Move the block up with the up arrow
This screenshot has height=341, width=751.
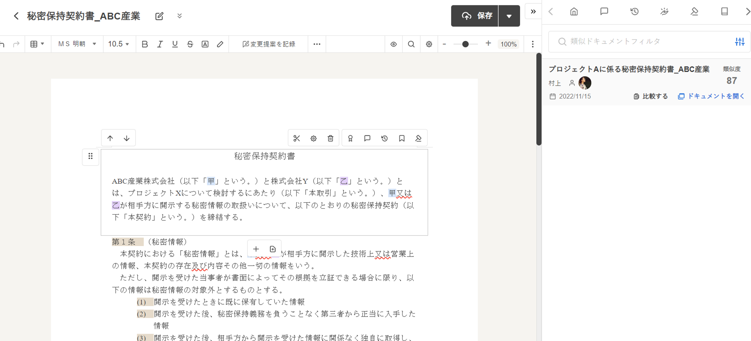point(110,138)
